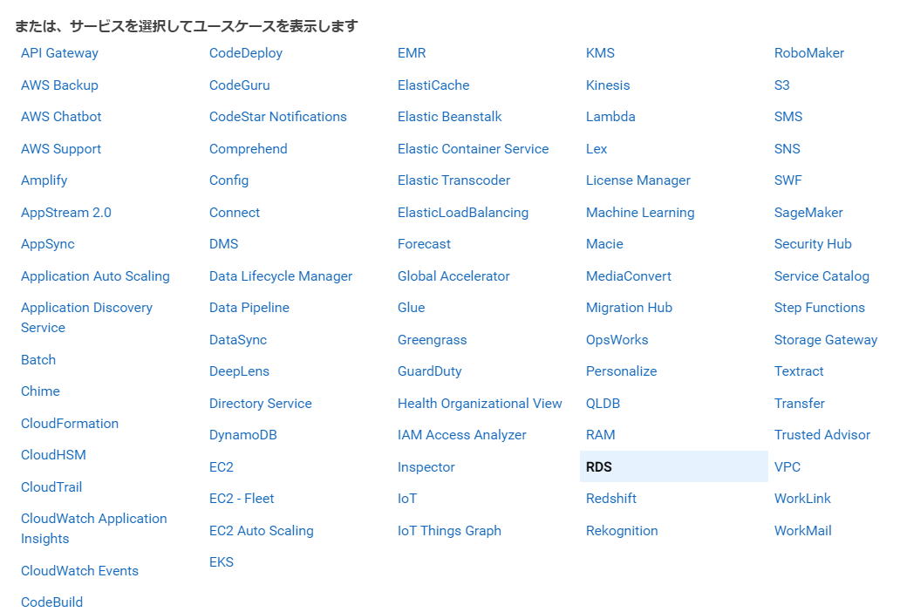
Task: Click the Redshift link
Action: pyautogui.click(x=611, y=499)
